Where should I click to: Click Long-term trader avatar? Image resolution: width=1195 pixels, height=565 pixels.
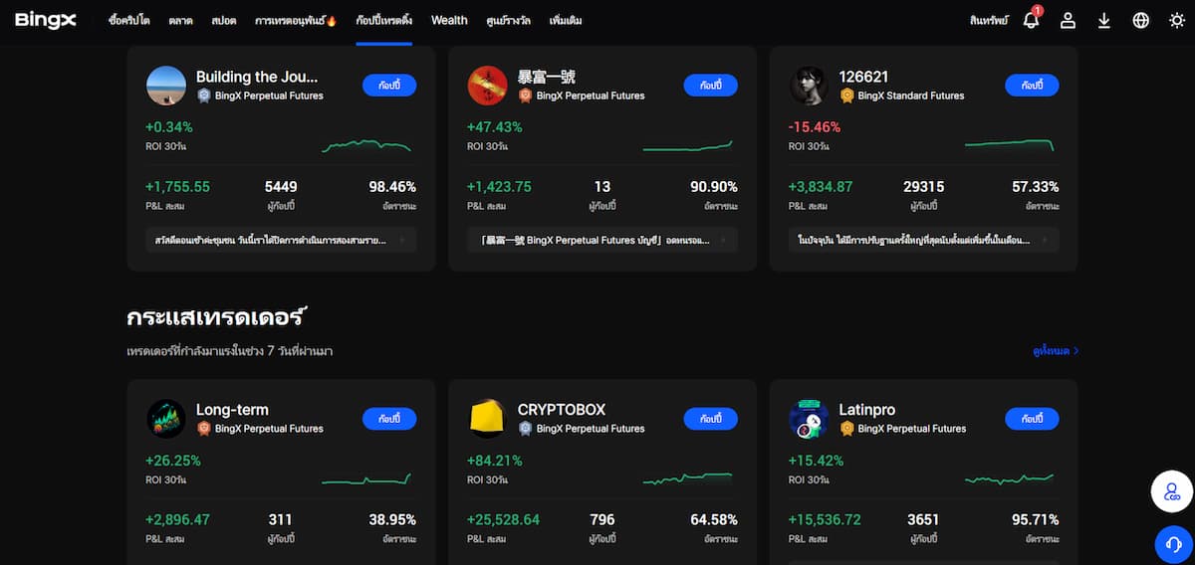tap(166, 419)
